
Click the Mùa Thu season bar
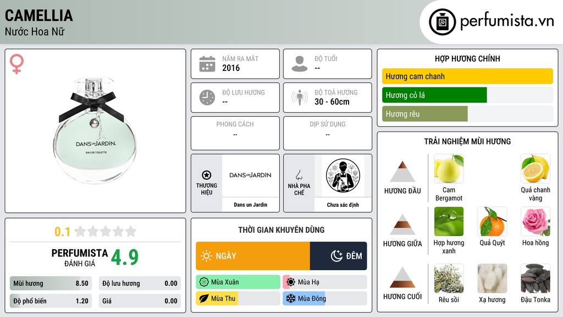pos(238,299)
